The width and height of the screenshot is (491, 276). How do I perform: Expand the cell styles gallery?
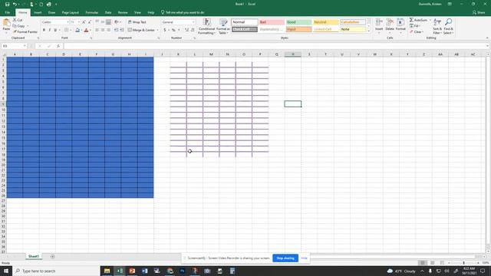click(369, 31)
